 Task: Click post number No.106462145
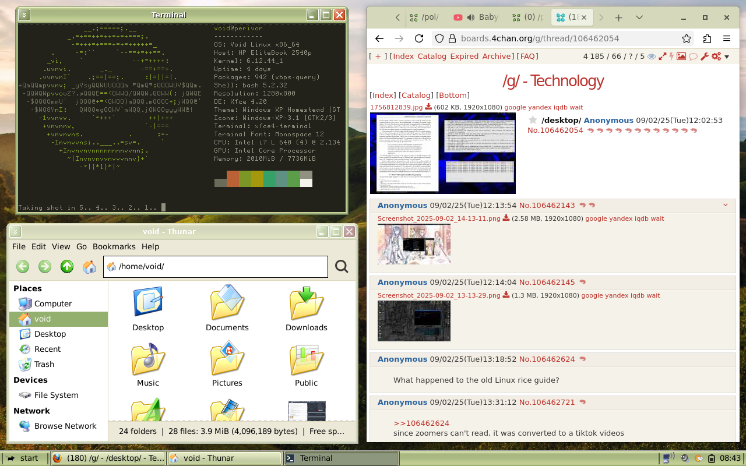tap(547, 283)
